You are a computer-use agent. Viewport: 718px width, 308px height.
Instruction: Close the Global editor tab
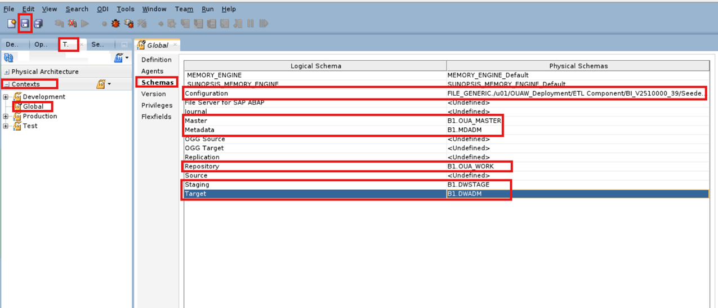pos(175,45)
